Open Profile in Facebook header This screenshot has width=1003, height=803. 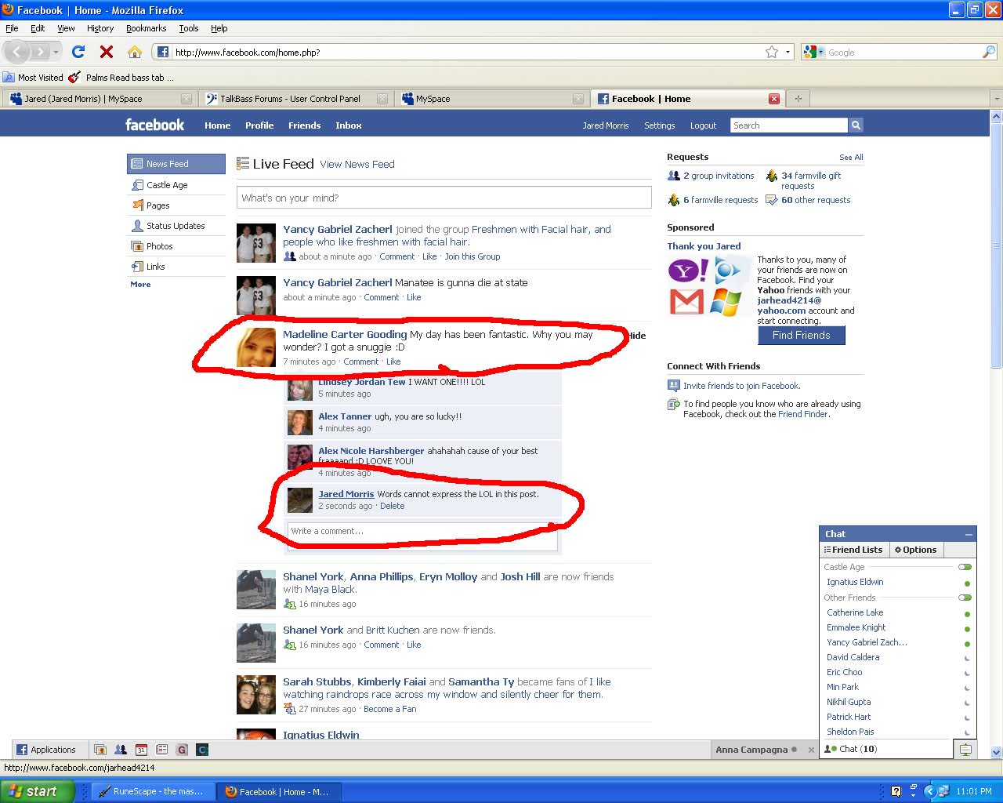tap(259, 125)
